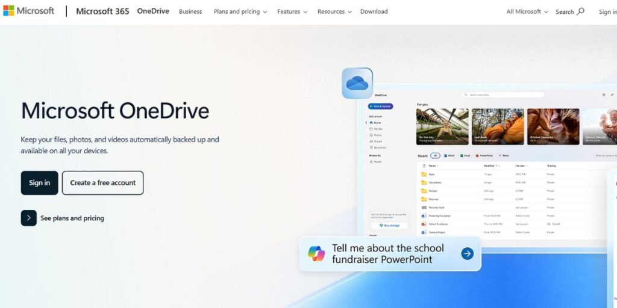Send the school fundraiser prompt arrow

[x=467, y=254]
